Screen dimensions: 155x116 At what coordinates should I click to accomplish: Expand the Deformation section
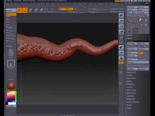131,78
